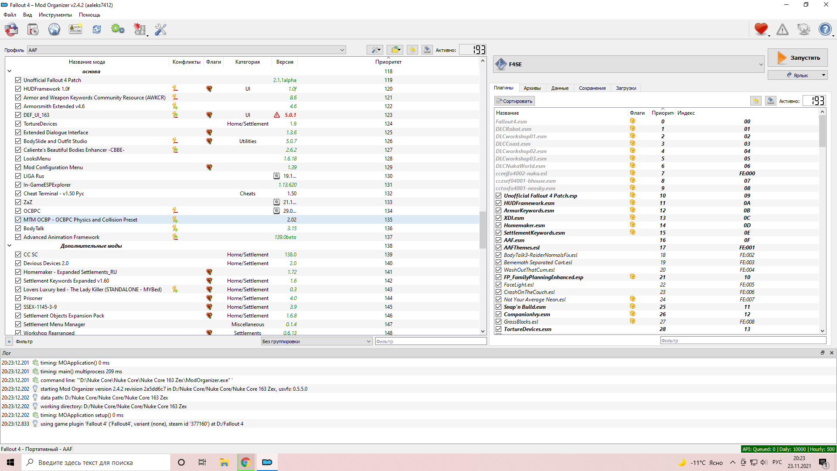The height and width of the screenshot is (471, 837).
Task: Click the red heart endorse icon
Action: [x=761, y=29]
